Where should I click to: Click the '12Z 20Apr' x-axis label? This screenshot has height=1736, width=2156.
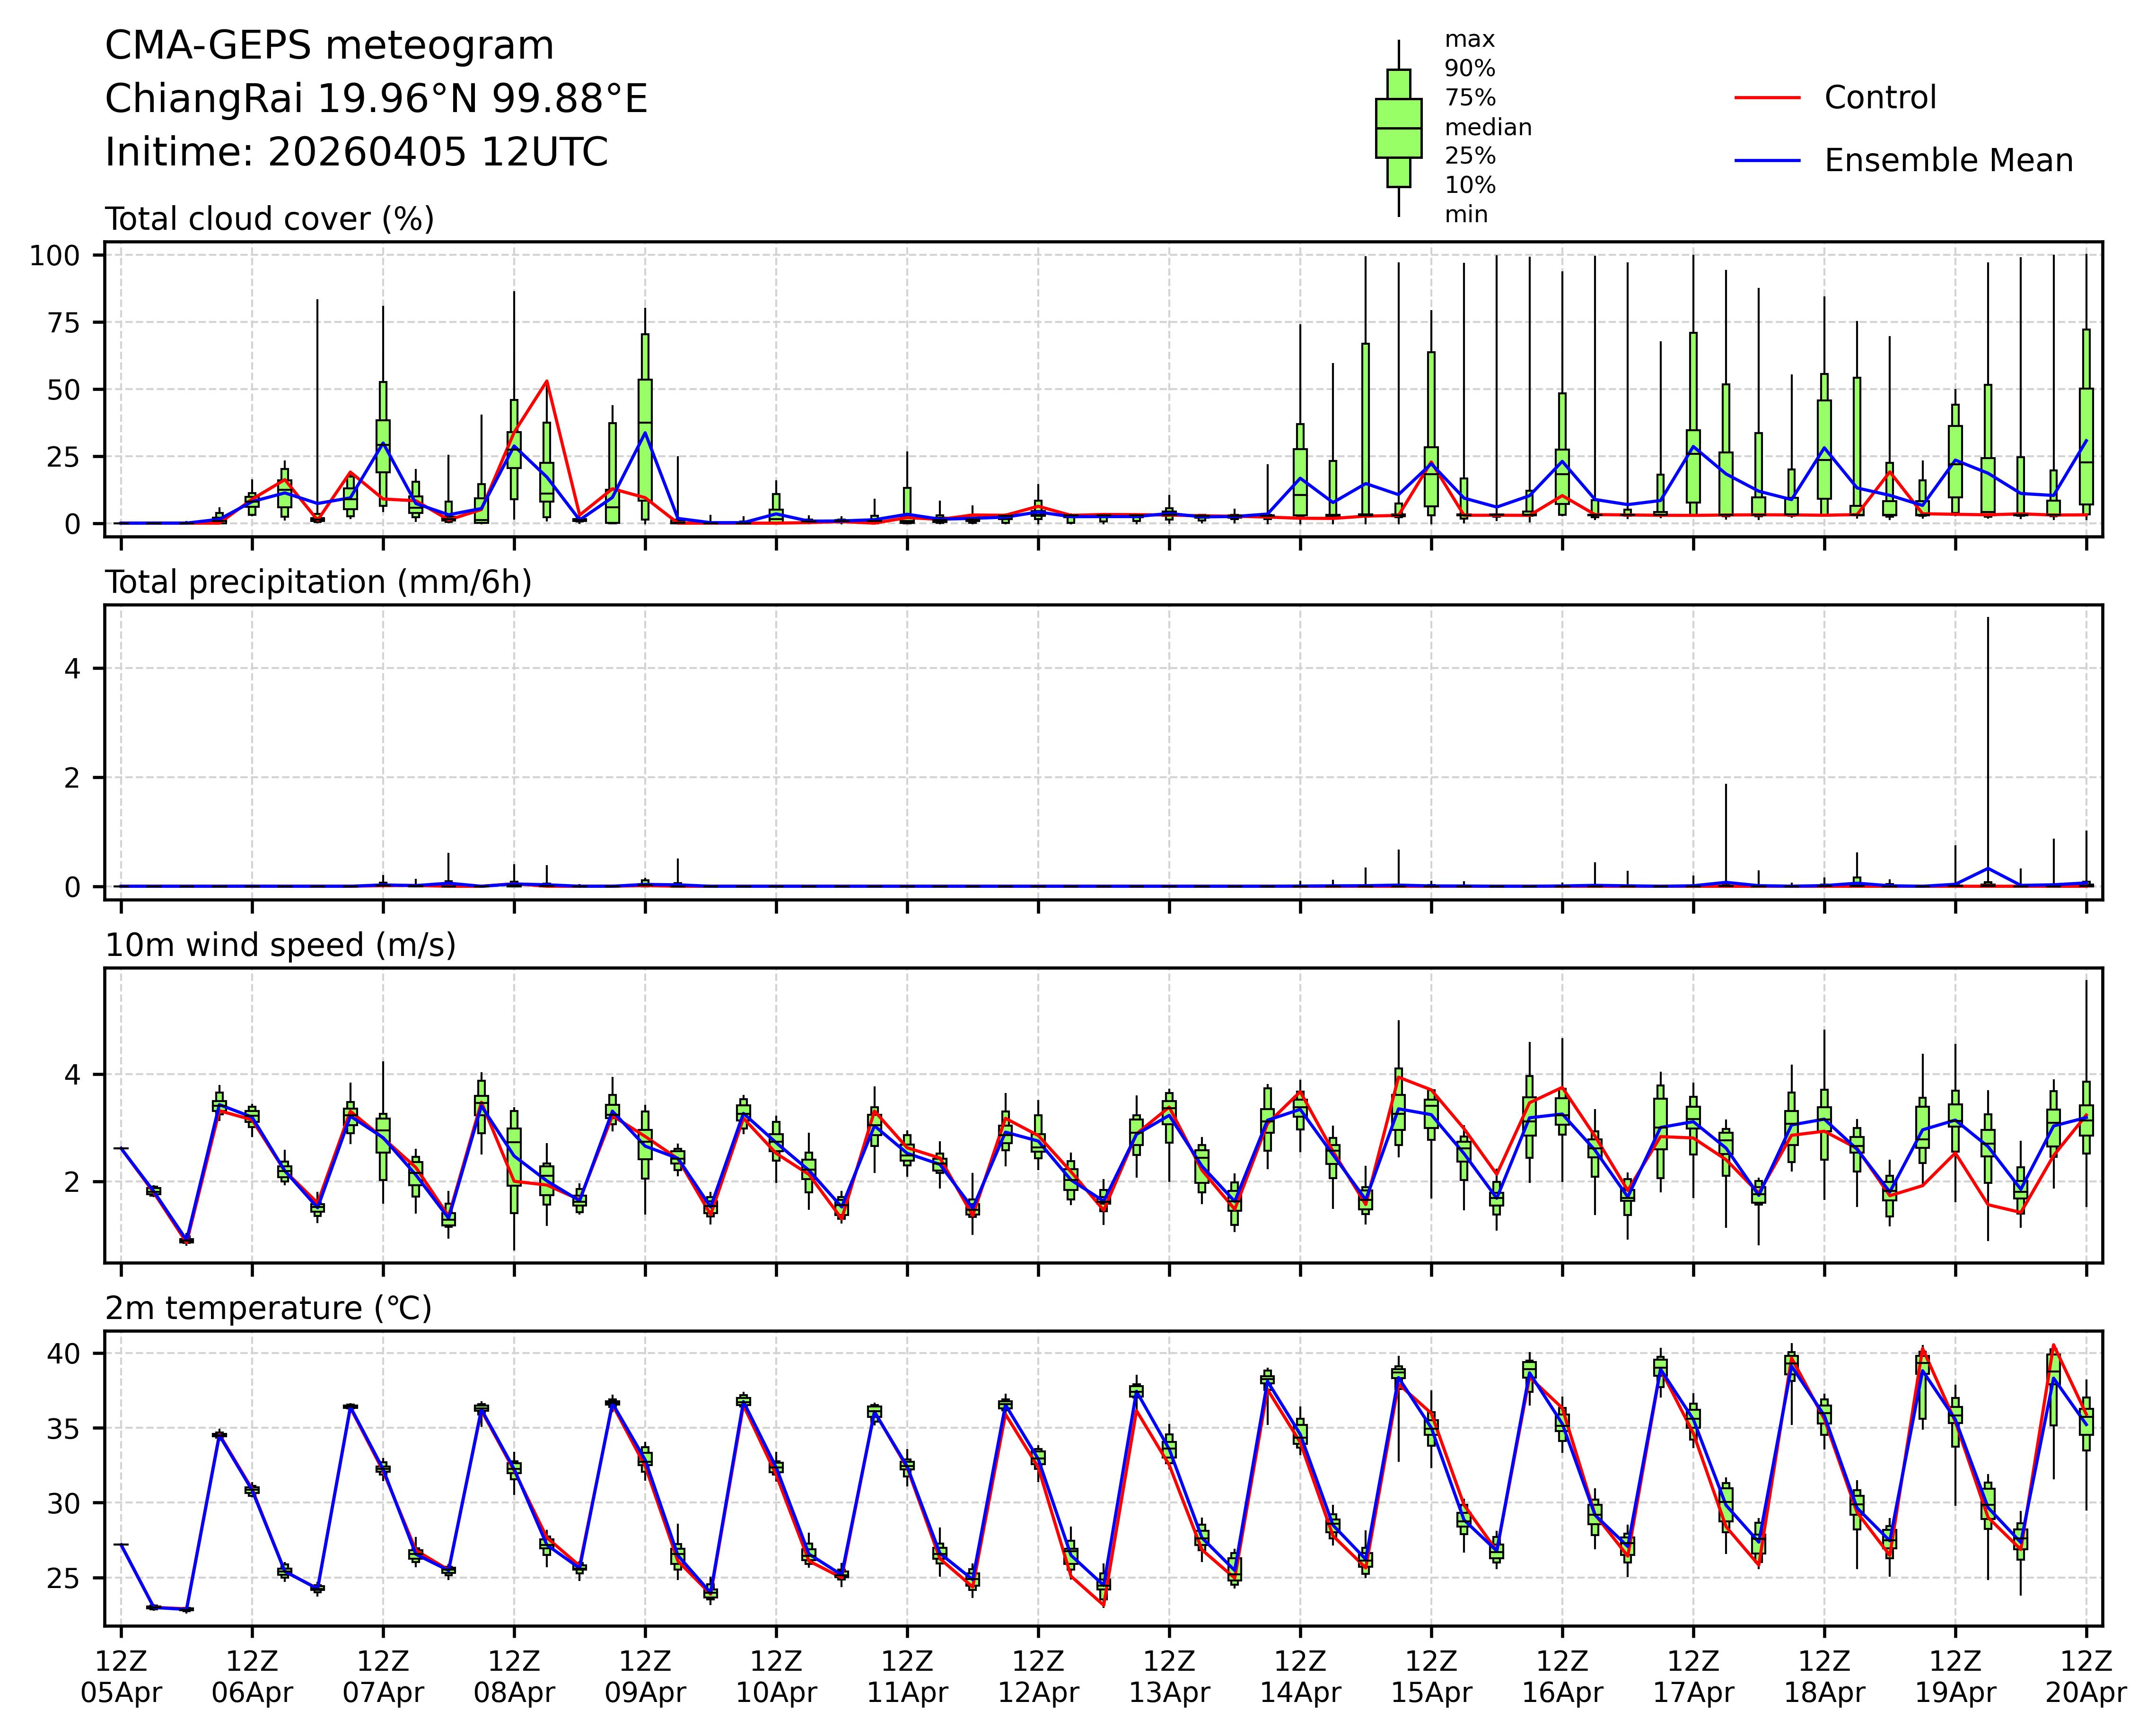(x=2086, y=1677)
